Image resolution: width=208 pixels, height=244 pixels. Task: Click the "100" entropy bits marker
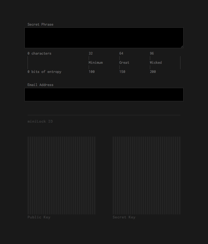pos(91,72)
